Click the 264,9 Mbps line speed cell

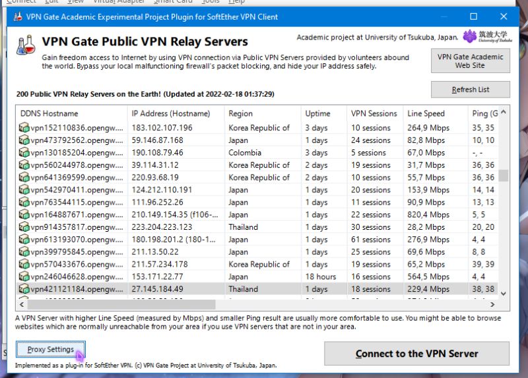click(x=428, y=128)
